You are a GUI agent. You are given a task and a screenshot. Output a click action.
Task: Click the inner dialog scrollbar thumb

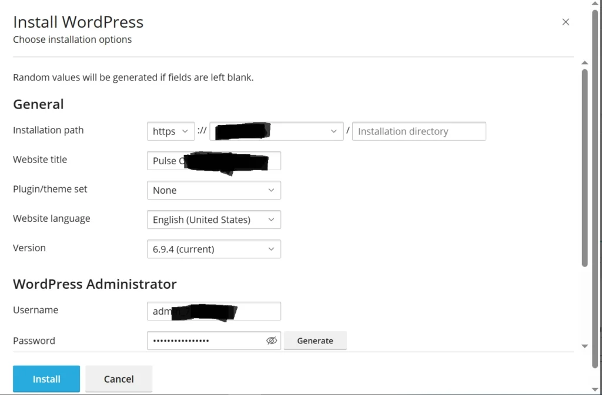(585, 168)
